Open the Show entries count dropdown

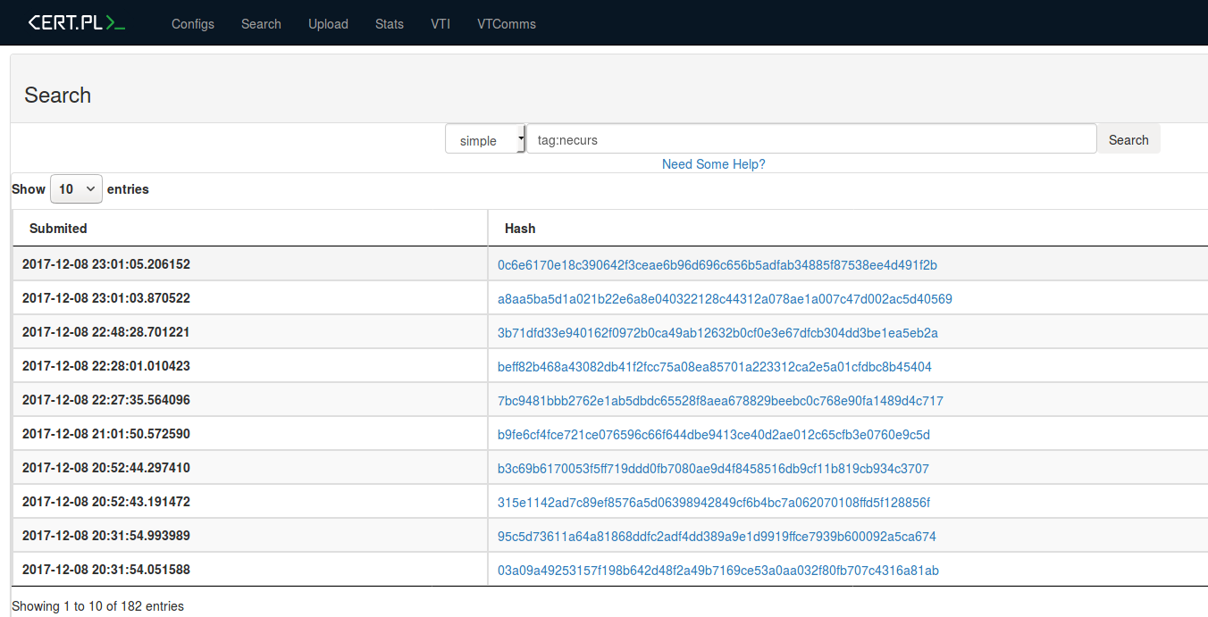coord(77,189)
